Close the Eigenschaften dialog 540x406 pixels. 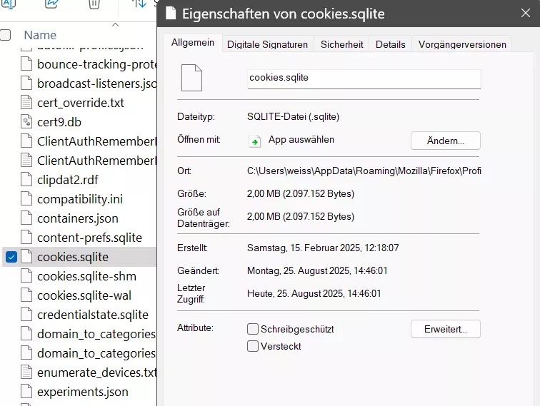[525, 13]
